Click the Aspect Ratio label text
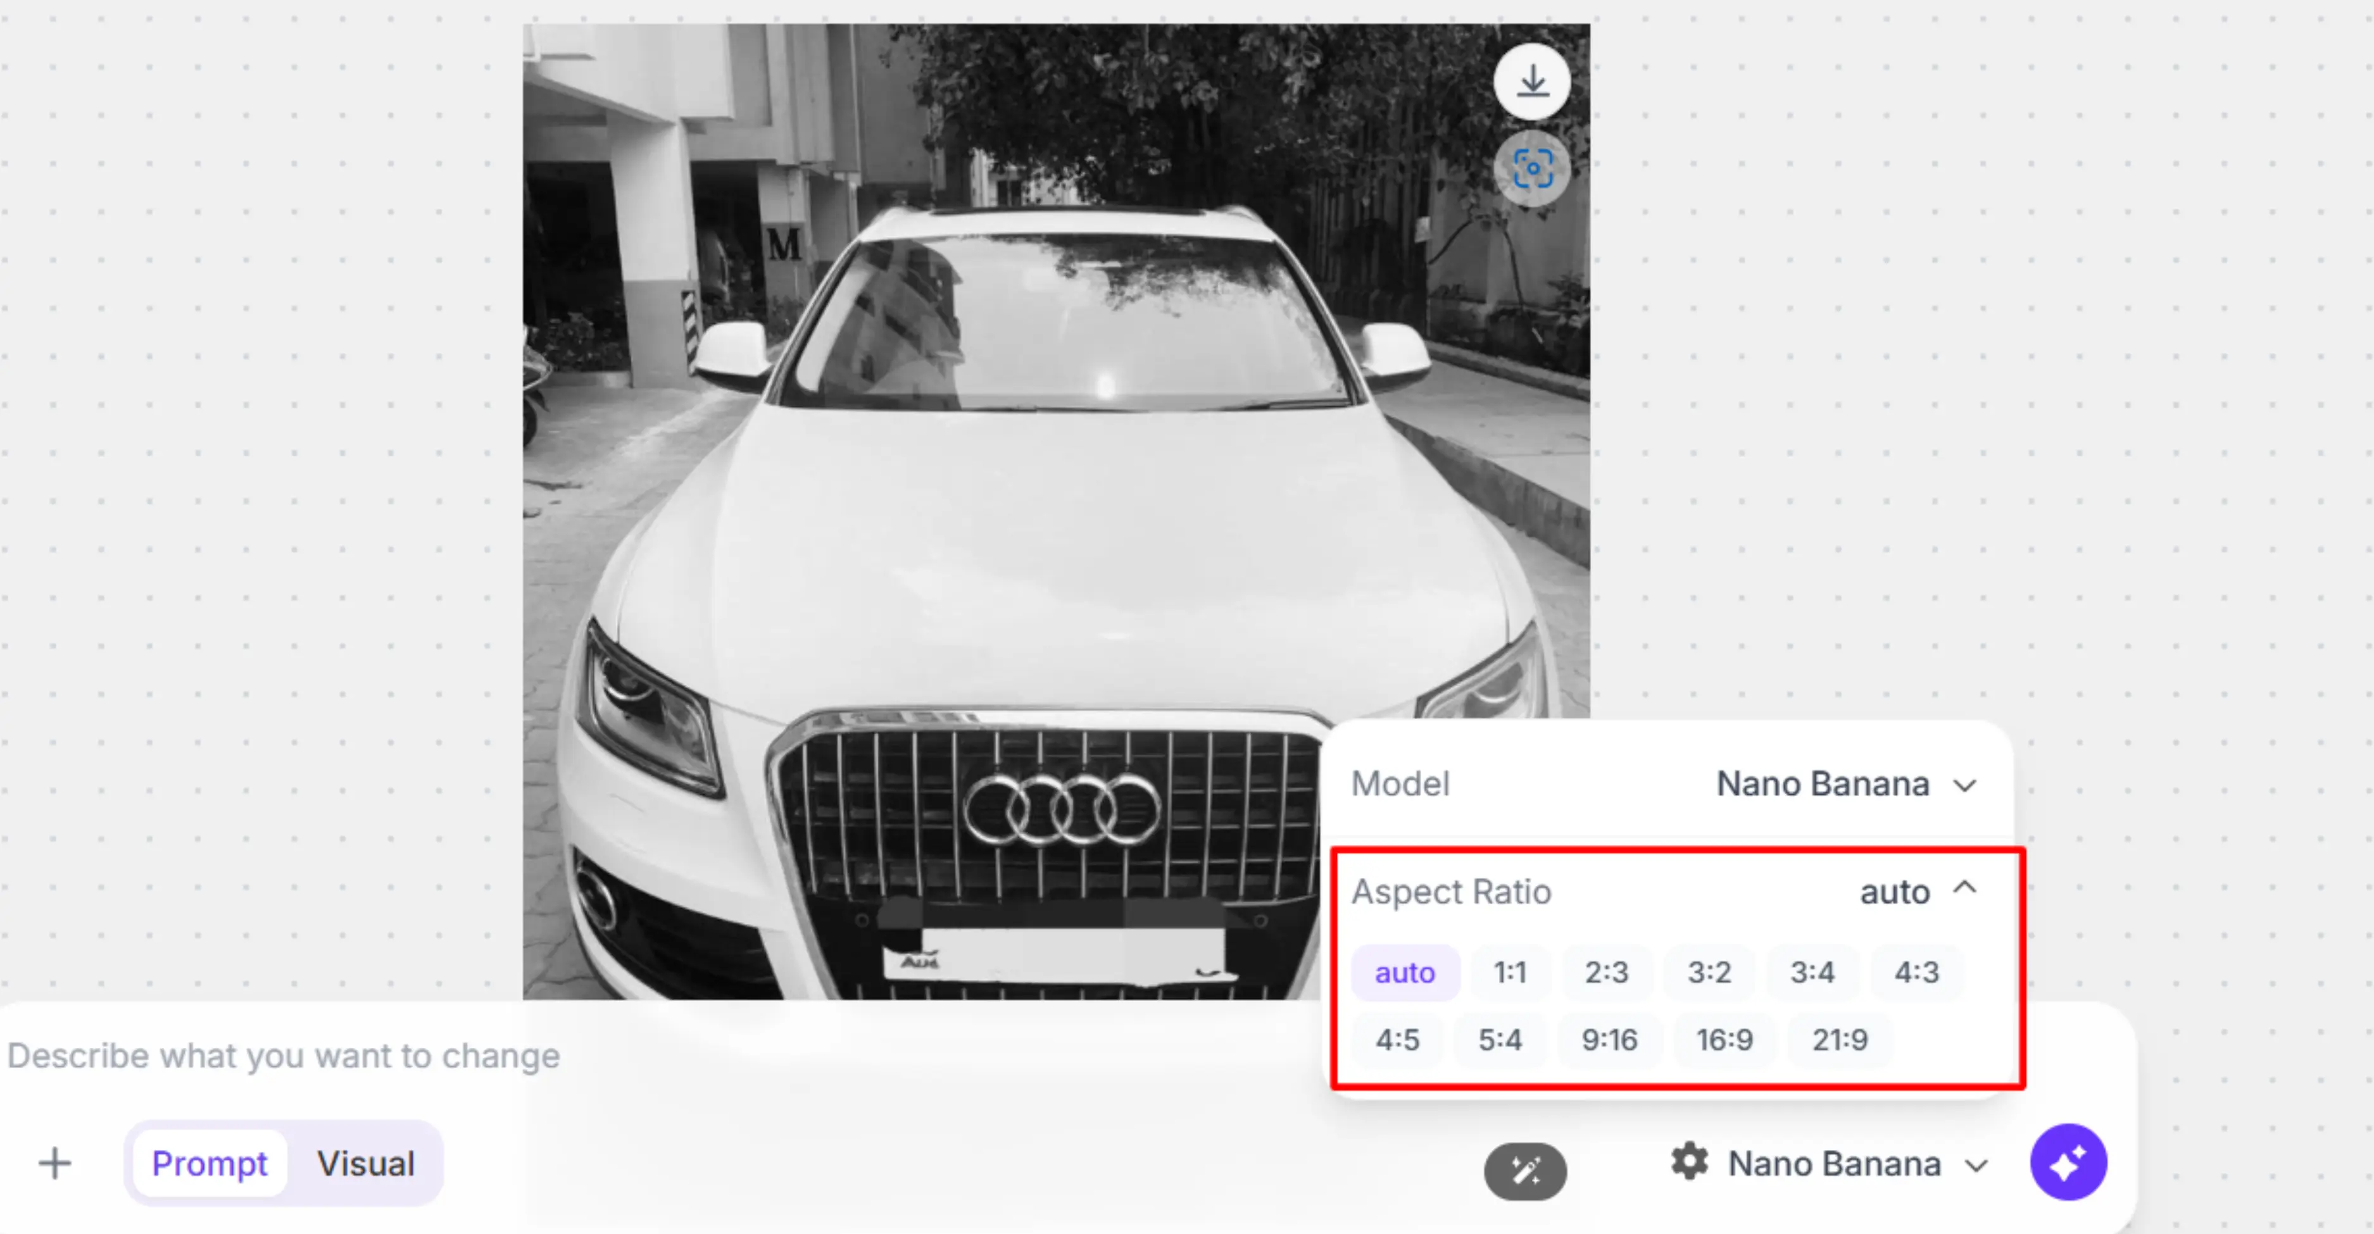The height and width of the screenshot is (1234, 2374). pos(1452,892)
